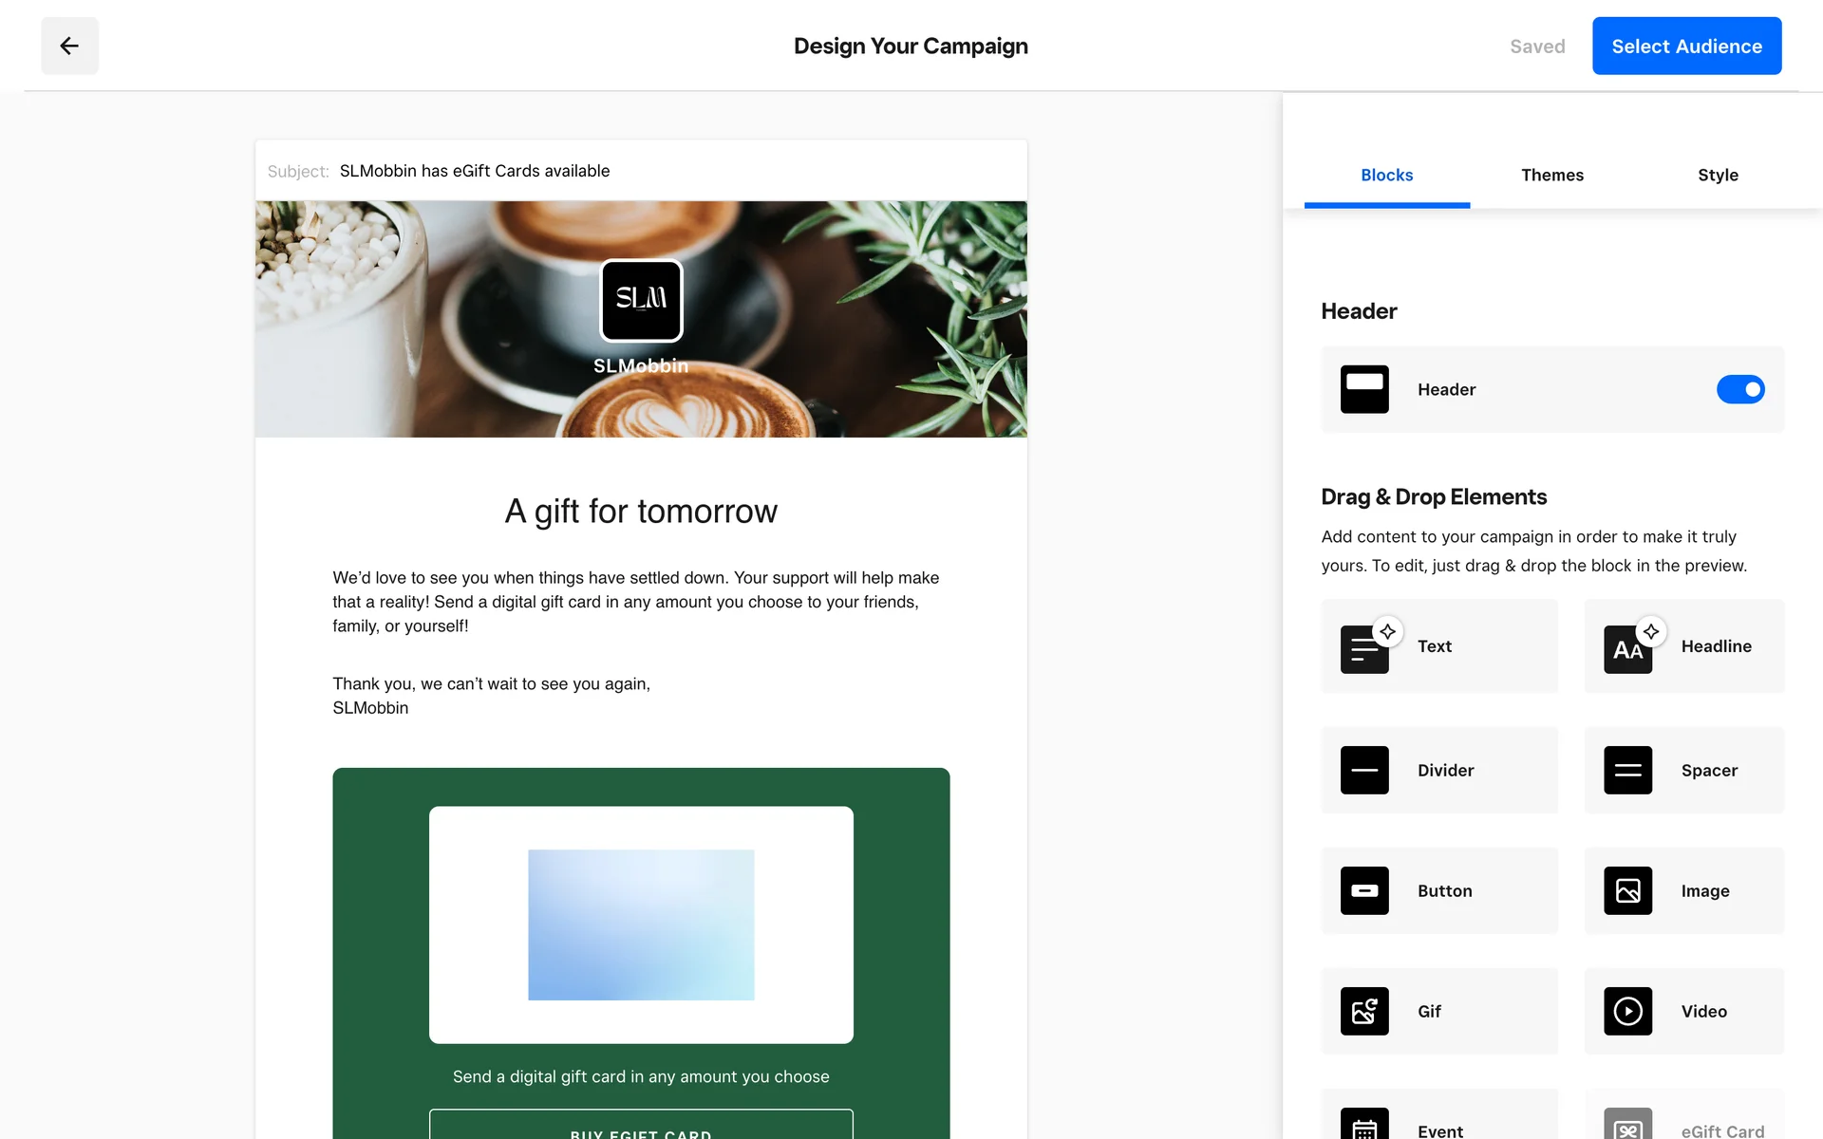Click the gradient gift card image
This screenshot has width=1823, height=1139.
(641, 924)
